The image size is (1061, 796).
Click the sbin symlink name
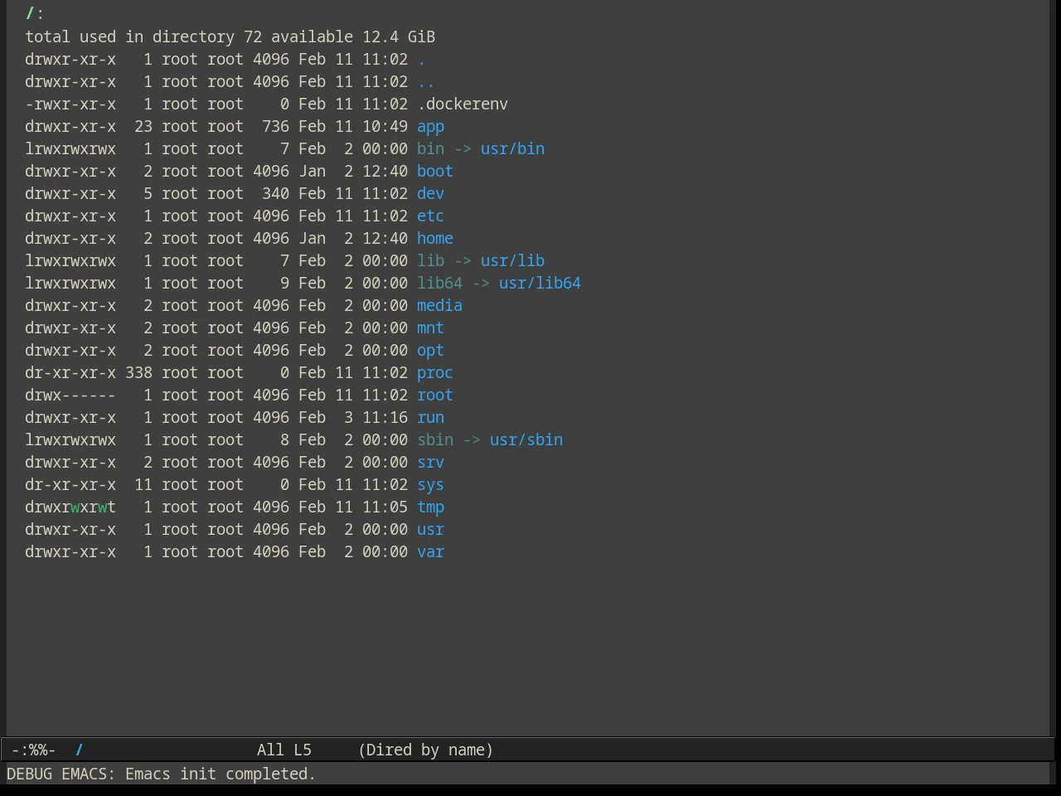435,440
